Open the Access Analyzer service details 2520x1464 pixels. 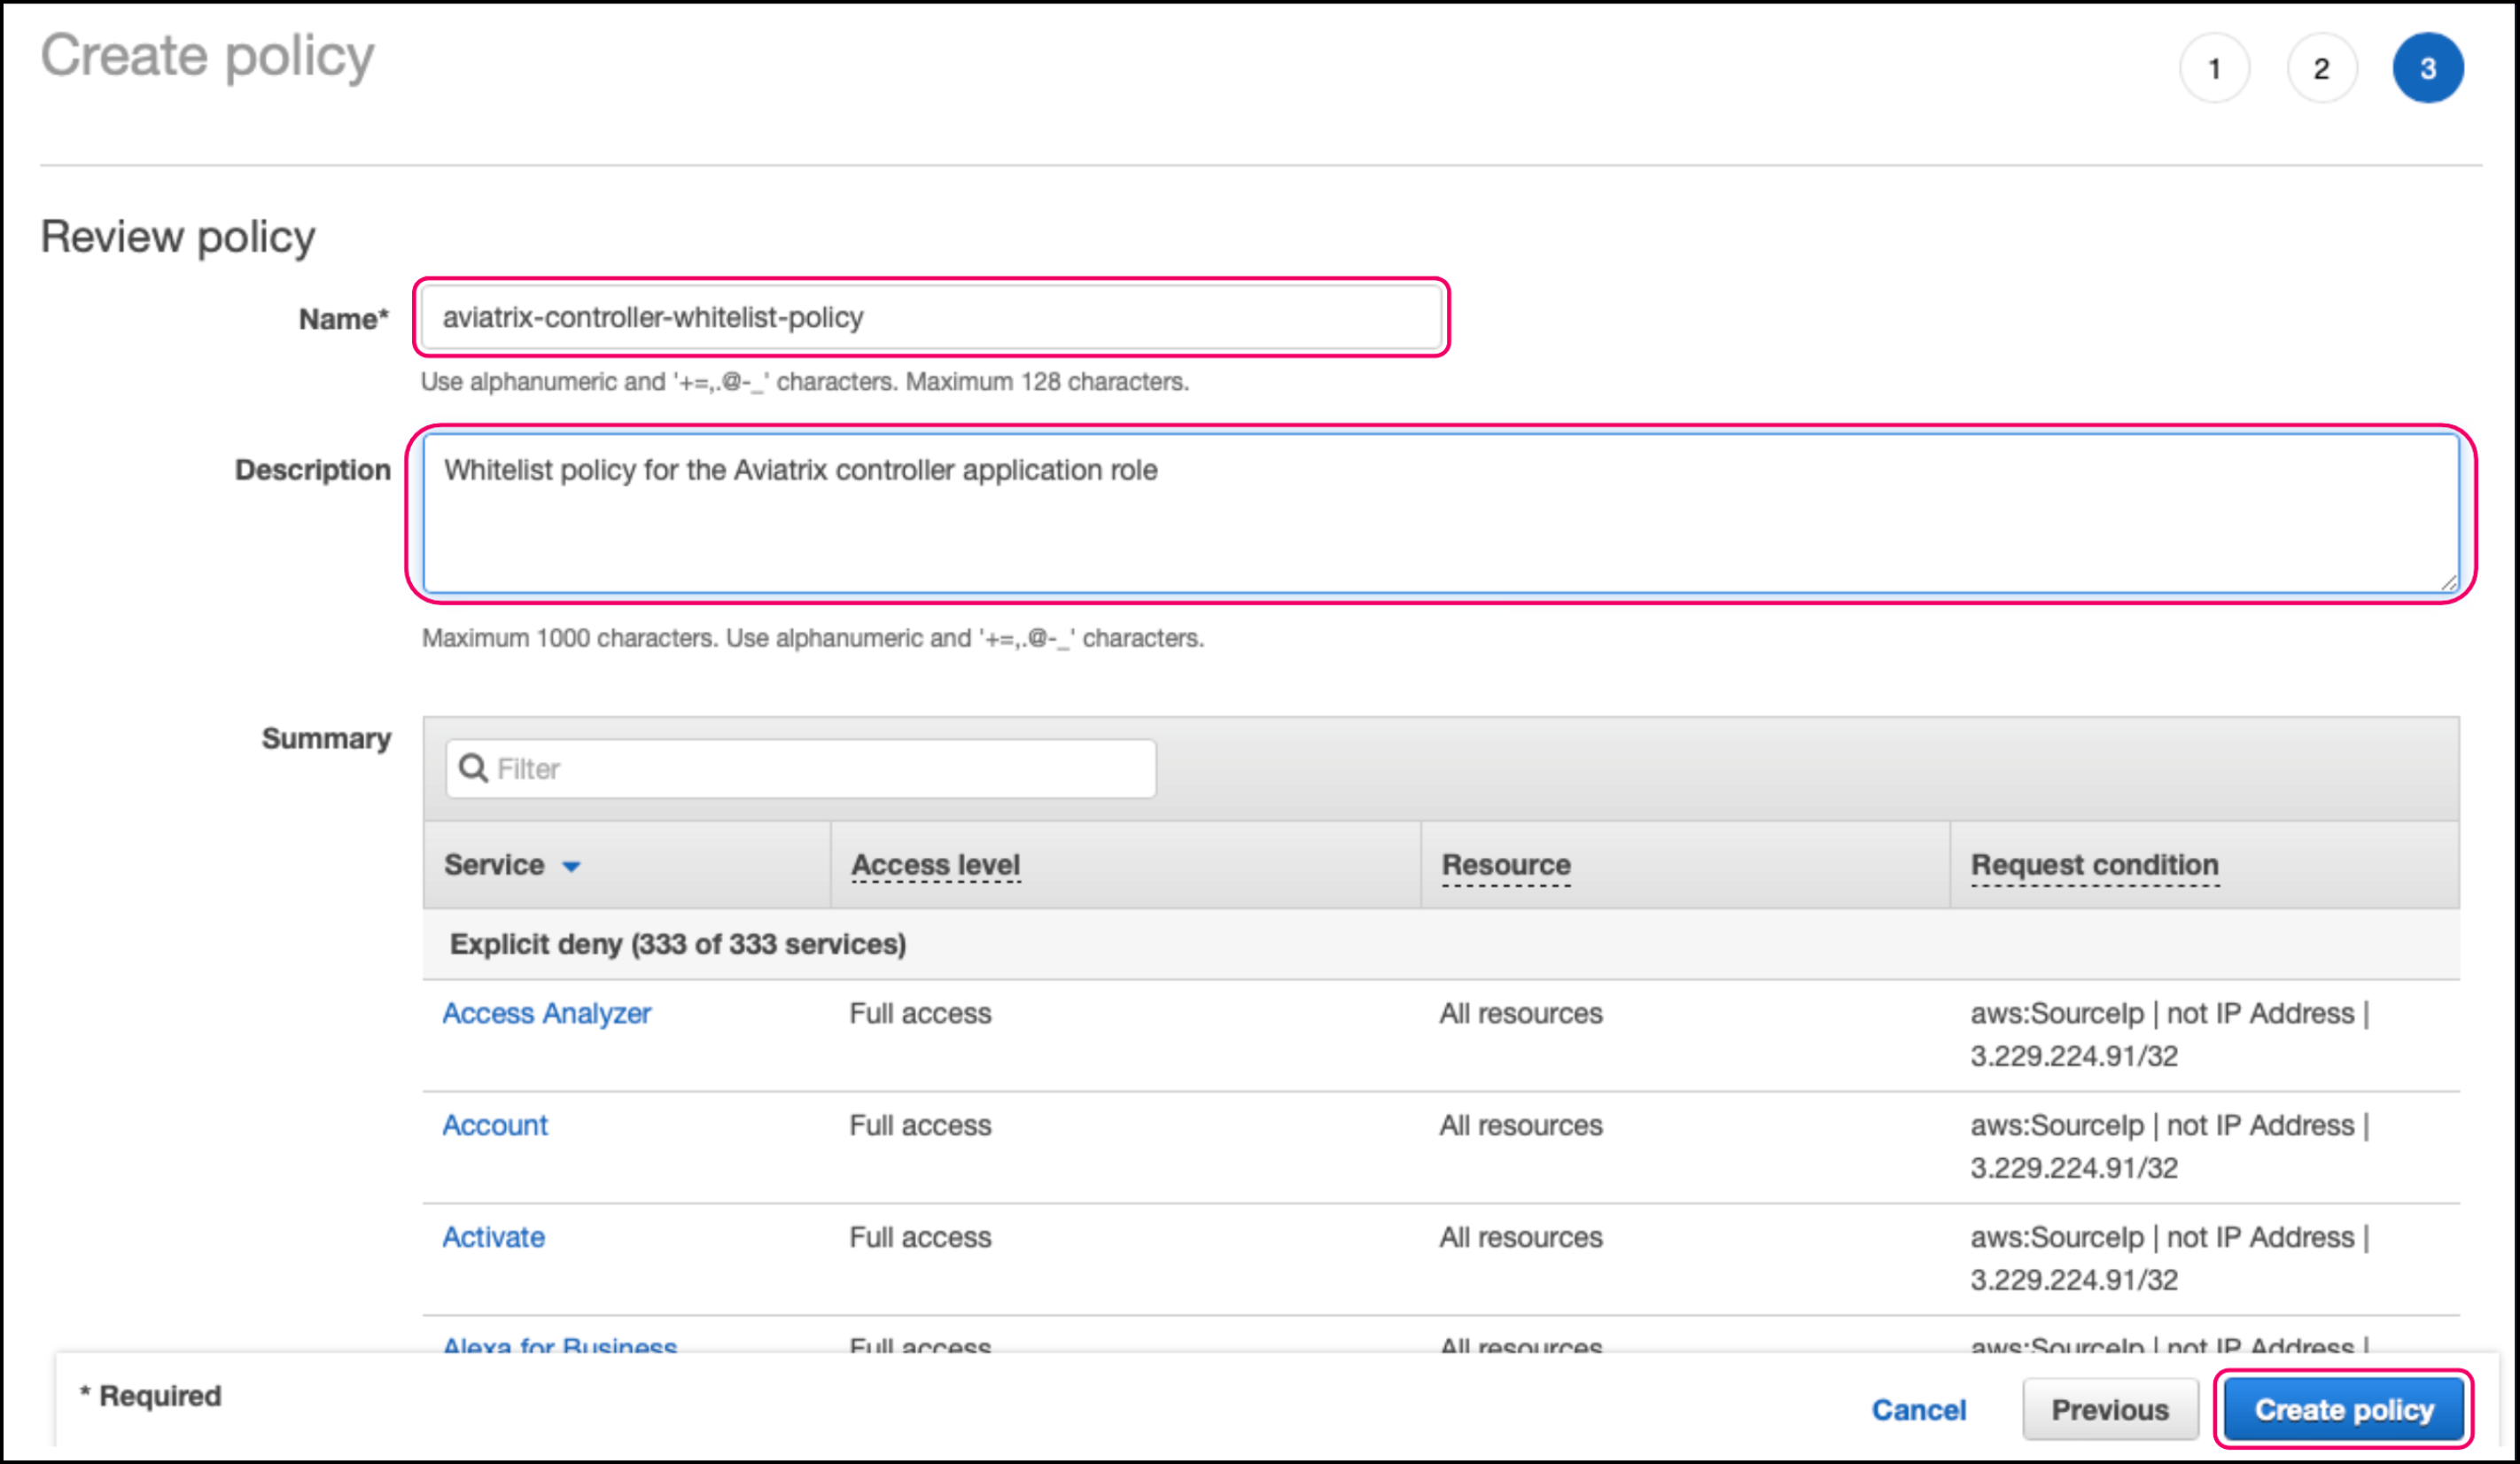pos(548,1013)
